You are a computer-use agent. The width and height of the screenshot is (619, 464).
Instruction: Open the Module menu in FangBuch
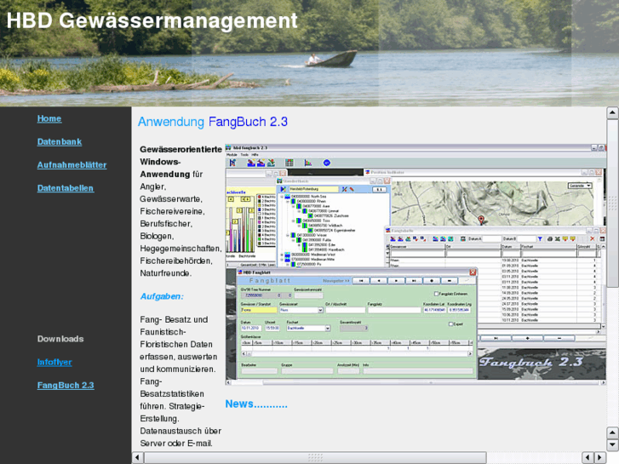pyautogui.click(x=232, y=154)
